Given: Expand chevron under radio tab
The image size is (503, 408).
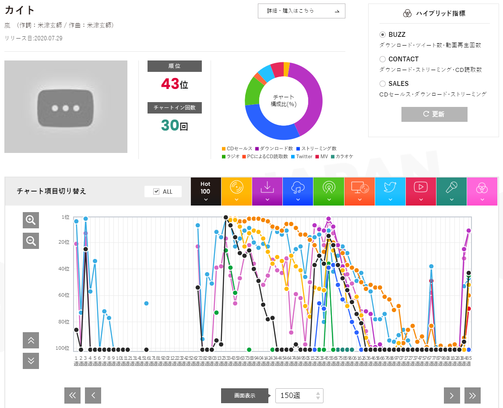Looking at the screenshot, I should point(329,200).
